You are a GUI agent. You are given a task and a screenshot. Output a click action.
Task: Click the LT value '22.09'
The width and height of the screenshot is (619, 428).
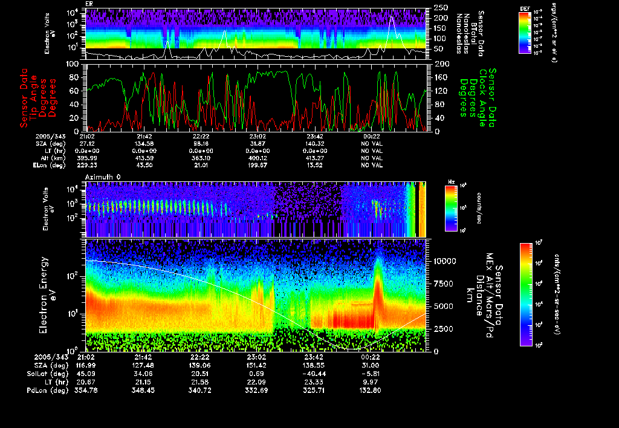(x=256, y=382)
